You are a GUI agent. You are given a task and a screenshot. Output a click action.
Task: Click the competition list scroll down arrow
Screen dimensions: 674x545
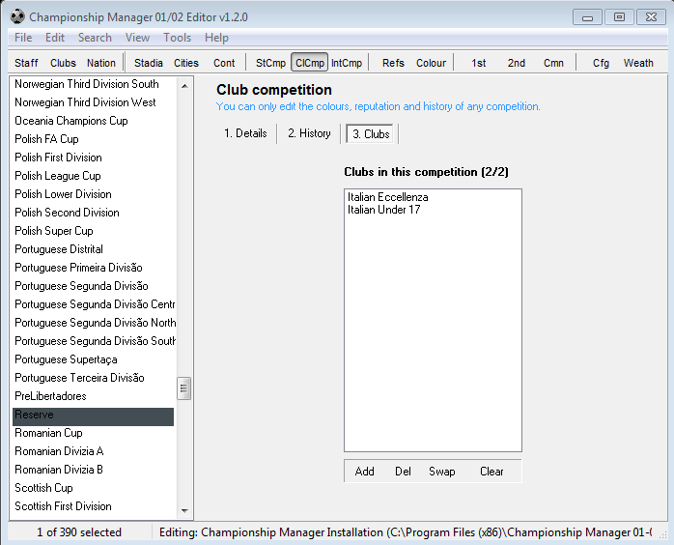pyautogui.click(x=184, y=510)
